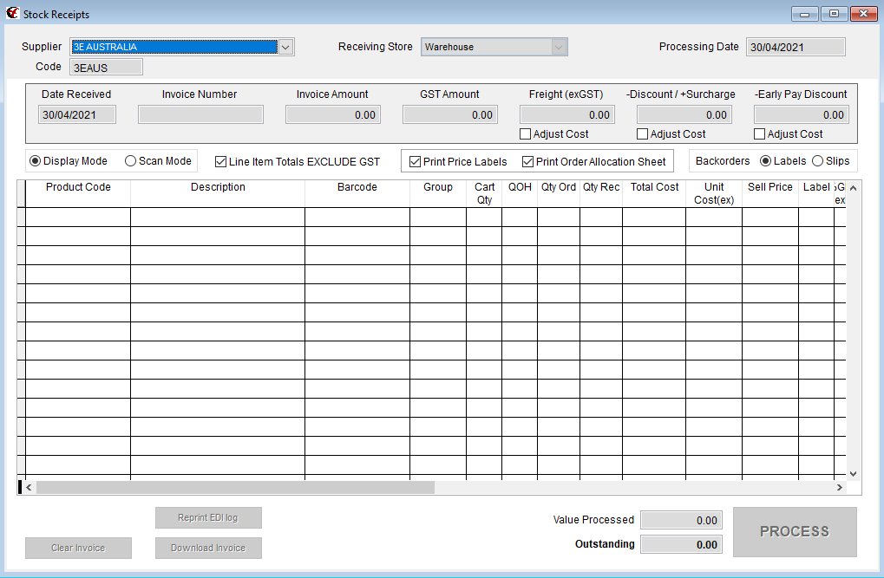Select Slips for Backorders
This screenshot has width=884, height=578.
click(x=819, y=161)
